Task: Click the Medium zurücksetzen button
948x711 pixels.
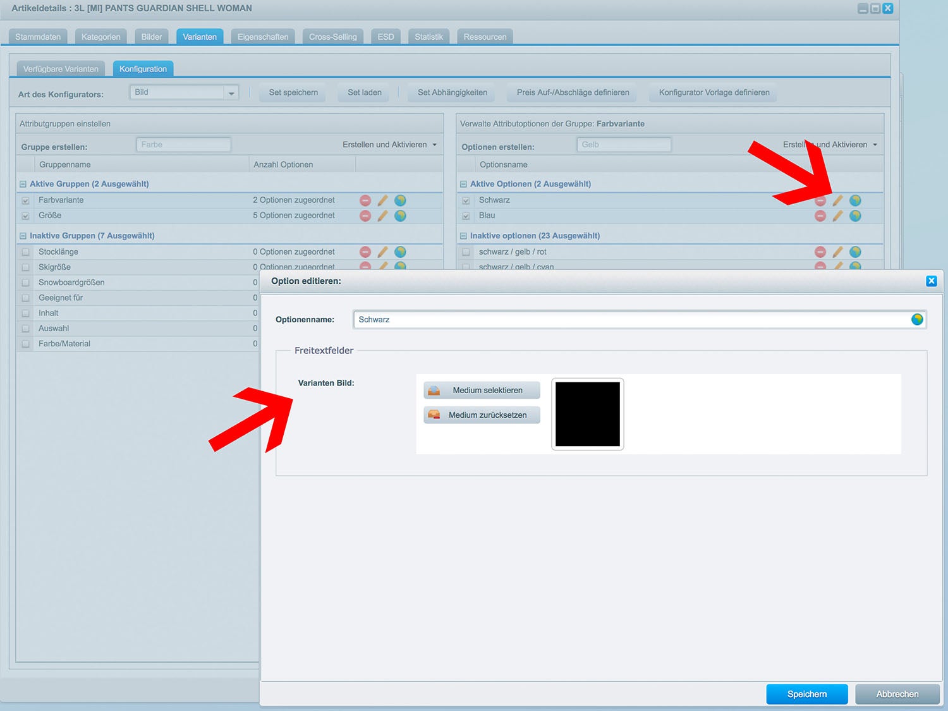Action: tap(482, 415)
